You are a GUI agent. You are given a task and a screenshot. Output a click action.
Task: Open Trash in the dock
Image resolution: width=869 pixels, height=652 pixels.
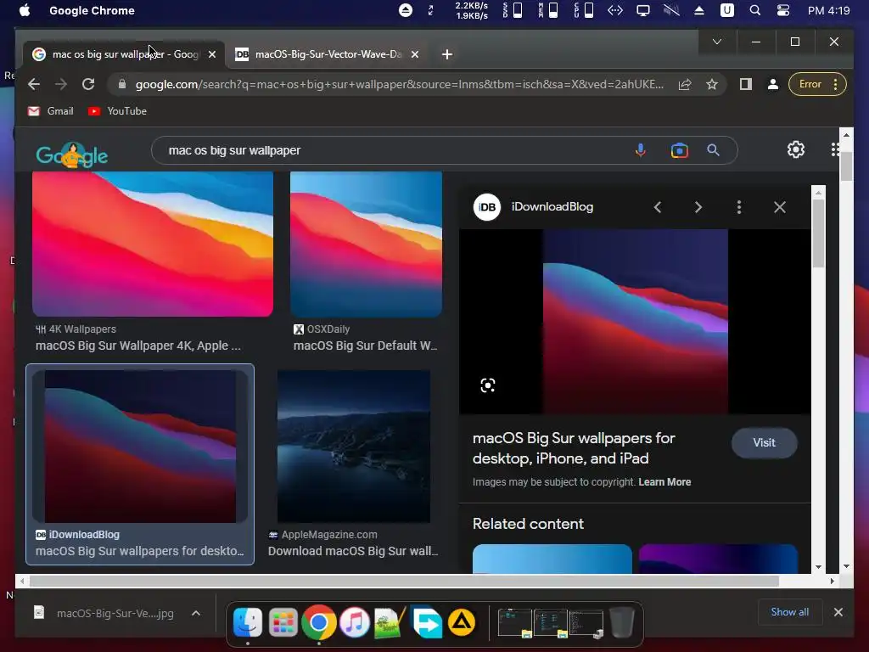click(622, 622)
